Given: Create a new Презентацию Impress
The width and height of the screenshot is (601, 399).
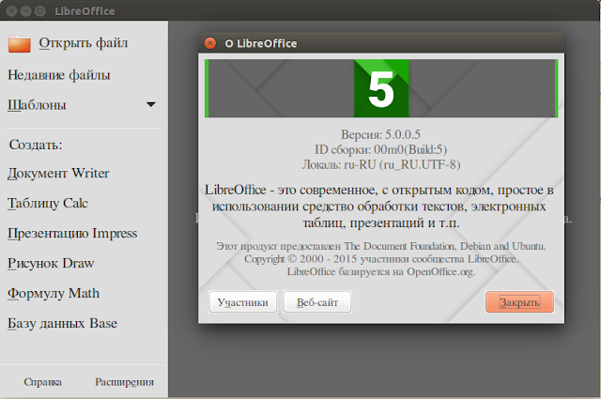Looking at the screenshot, I should tap(72, 233).
